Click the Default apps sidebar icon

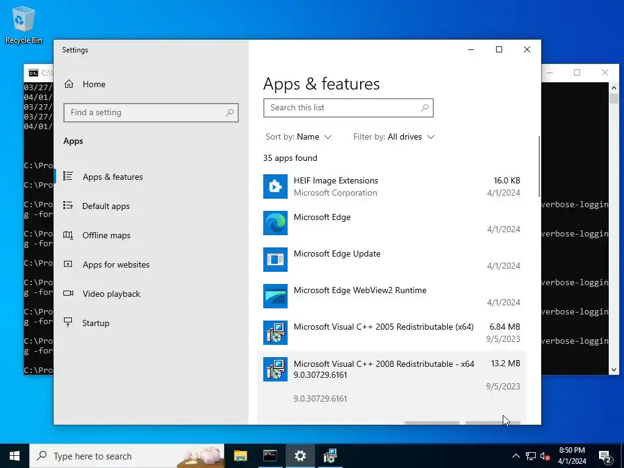coord(68,205)
